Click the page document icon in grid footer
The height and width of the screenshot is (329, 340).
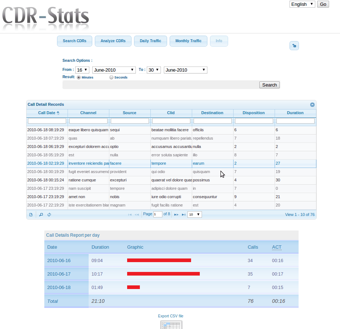[x=31, y=214]
